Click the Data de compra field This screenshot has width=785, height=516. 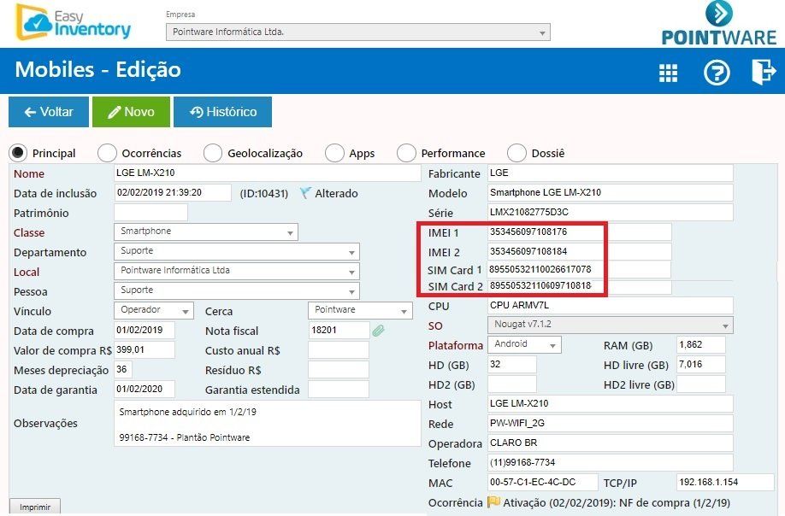point(145,330)
